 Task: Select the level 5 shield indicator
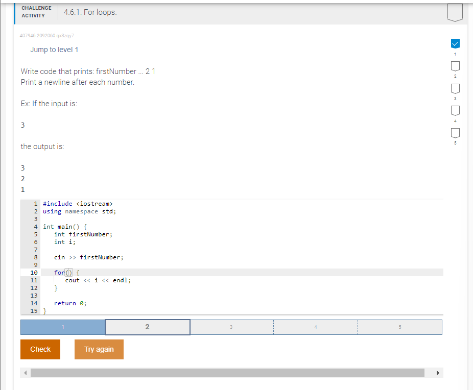(x=455, y=132)
